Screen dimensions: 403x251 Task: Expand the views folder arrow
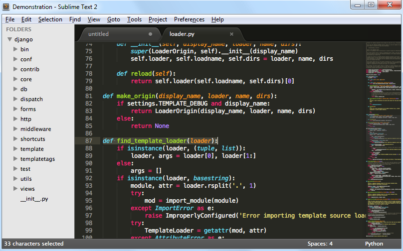pos(15,188)
